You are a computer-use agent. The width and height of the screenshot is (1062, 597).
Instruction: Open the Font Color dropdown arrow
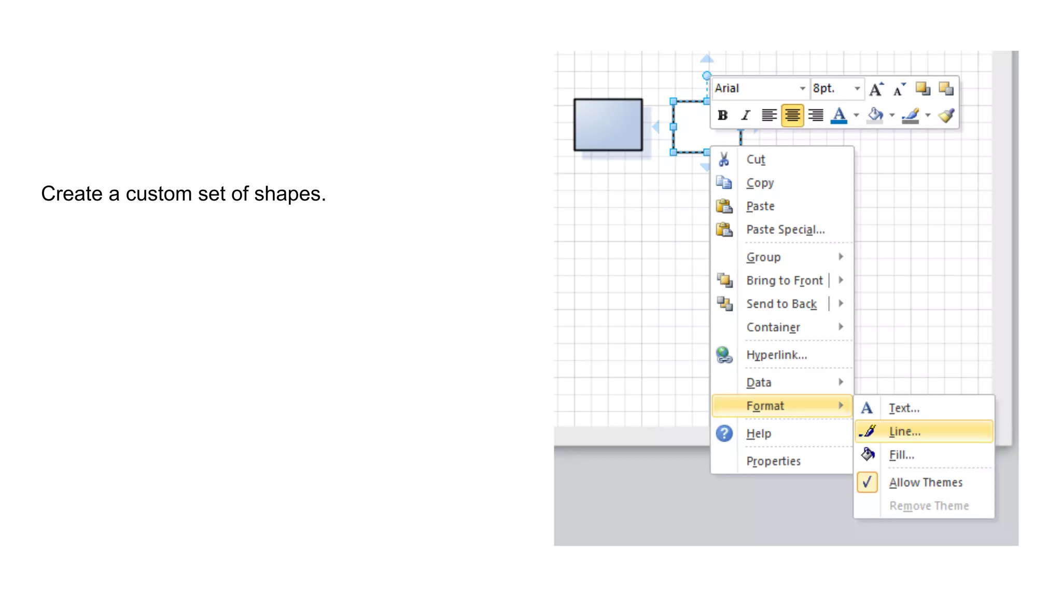tap(856, 115)
